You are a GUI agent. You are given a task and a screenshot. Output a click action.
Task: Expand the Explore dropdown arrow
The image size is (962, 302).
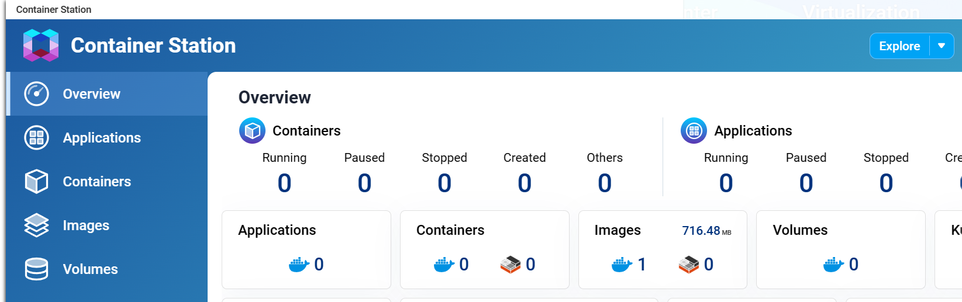click(x=942, y=46)
